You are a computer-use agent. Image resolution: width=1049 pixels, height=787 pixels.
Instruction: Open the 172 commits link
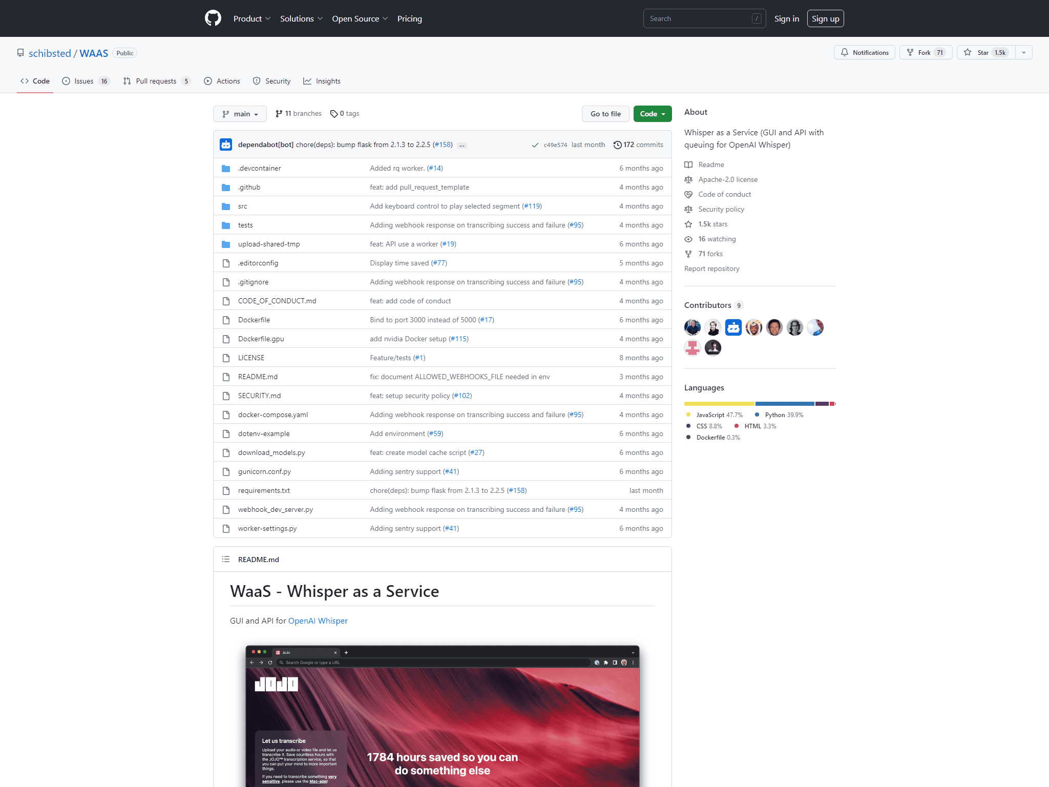pos(638,144)
